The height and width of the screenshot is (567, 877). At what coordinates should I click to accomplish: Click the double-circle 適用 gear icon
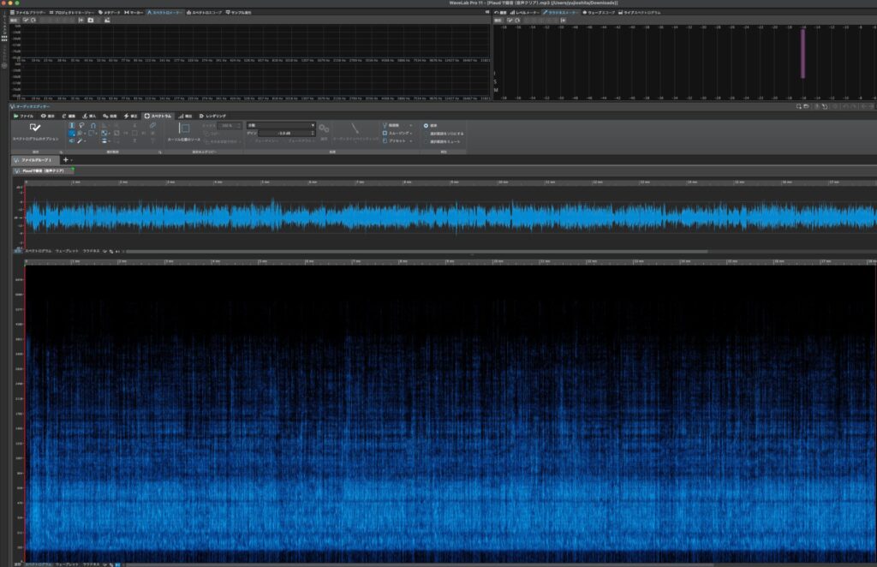(x=324, y=129)
